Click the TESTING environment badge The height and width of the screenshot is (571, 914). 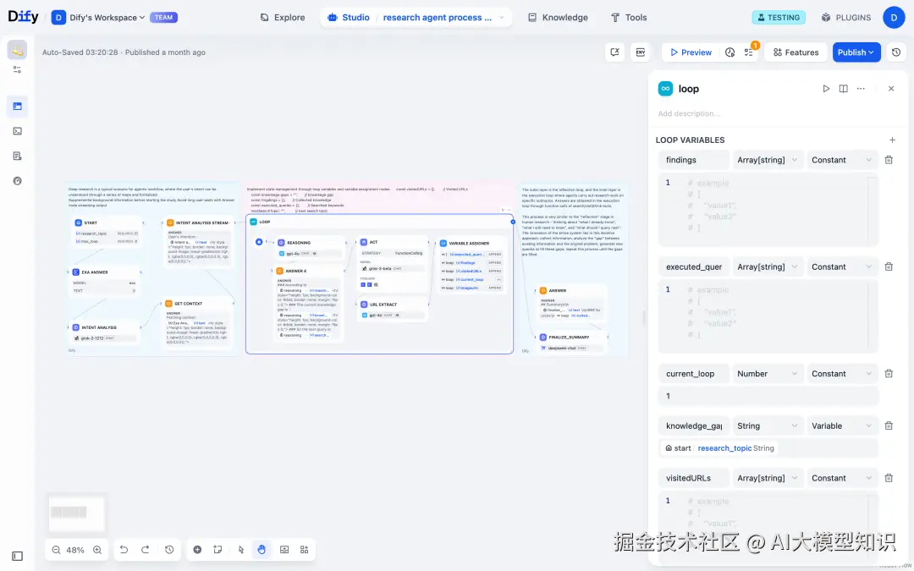coord(779,18)
